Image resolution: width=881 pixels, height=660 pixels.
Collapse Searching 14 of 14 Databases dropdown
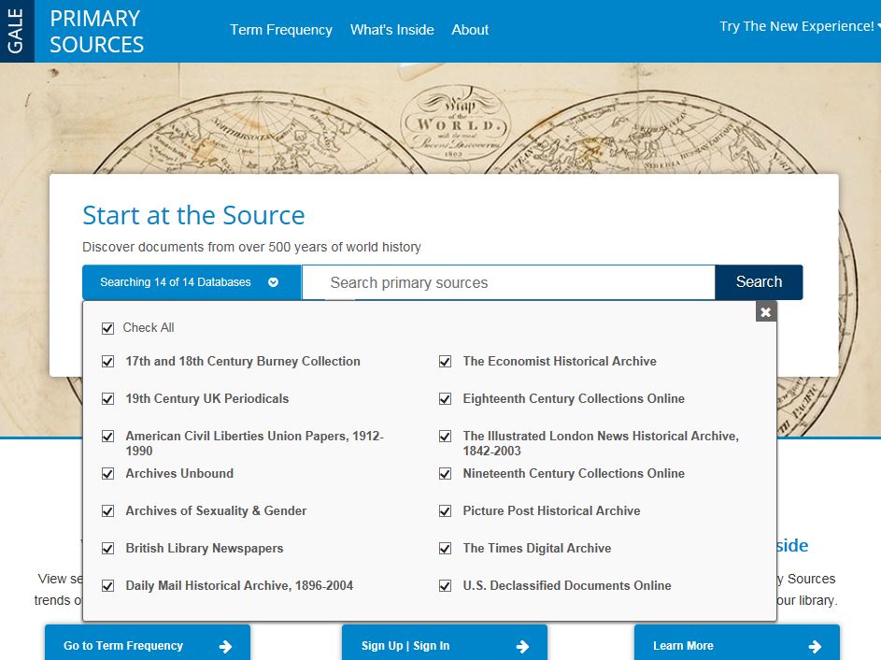[191, 282]
